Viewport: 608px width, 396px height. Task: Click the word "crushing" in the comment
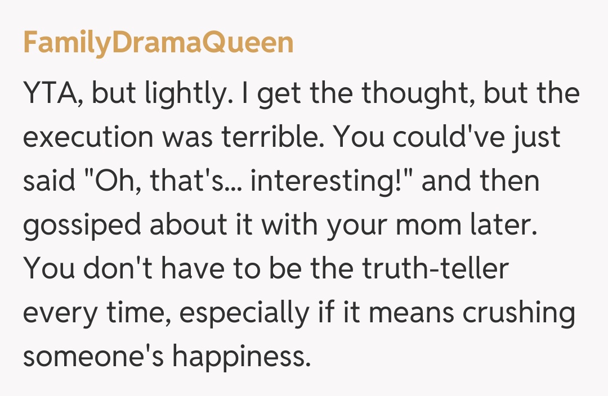pos(517,313)
